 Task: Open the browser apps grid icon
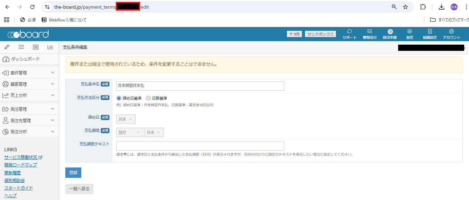[x=7, y=20]
